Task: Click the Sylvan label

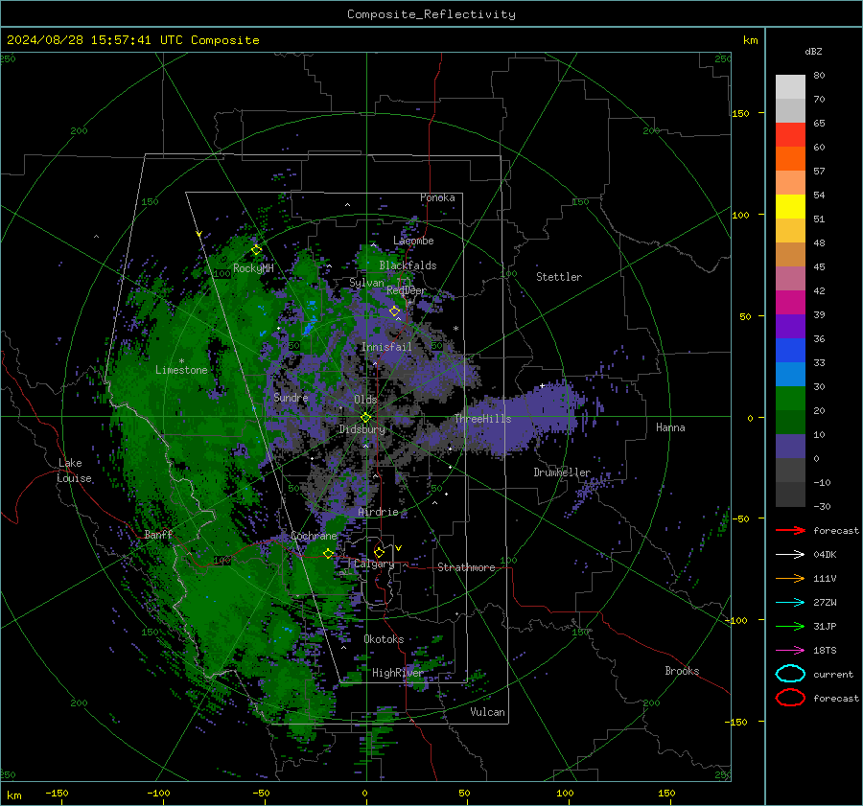Action: point(366,283)
